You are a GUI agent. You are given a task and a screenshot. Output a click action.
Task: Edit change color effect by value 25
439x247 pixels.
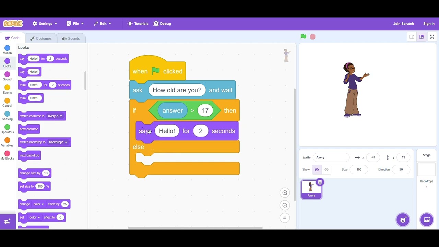(x=65, y=204)
